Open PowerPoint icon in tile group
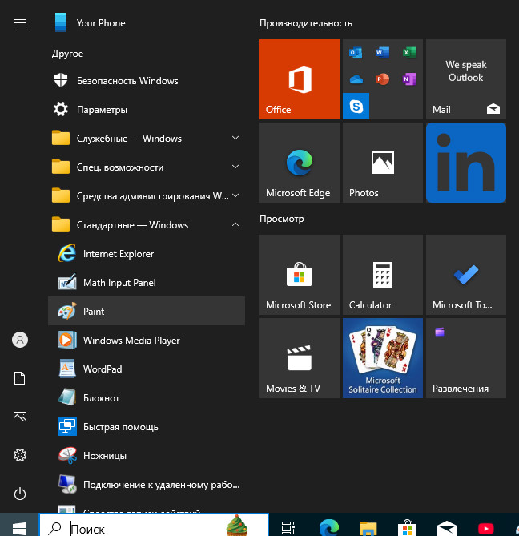 [x=382, y=79]
